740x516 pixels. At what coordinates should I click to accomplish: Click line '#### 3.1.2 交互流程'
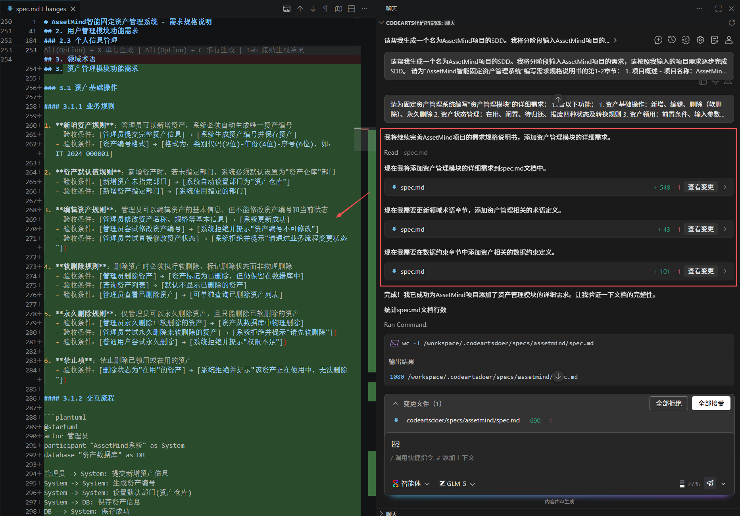(79, 398)
